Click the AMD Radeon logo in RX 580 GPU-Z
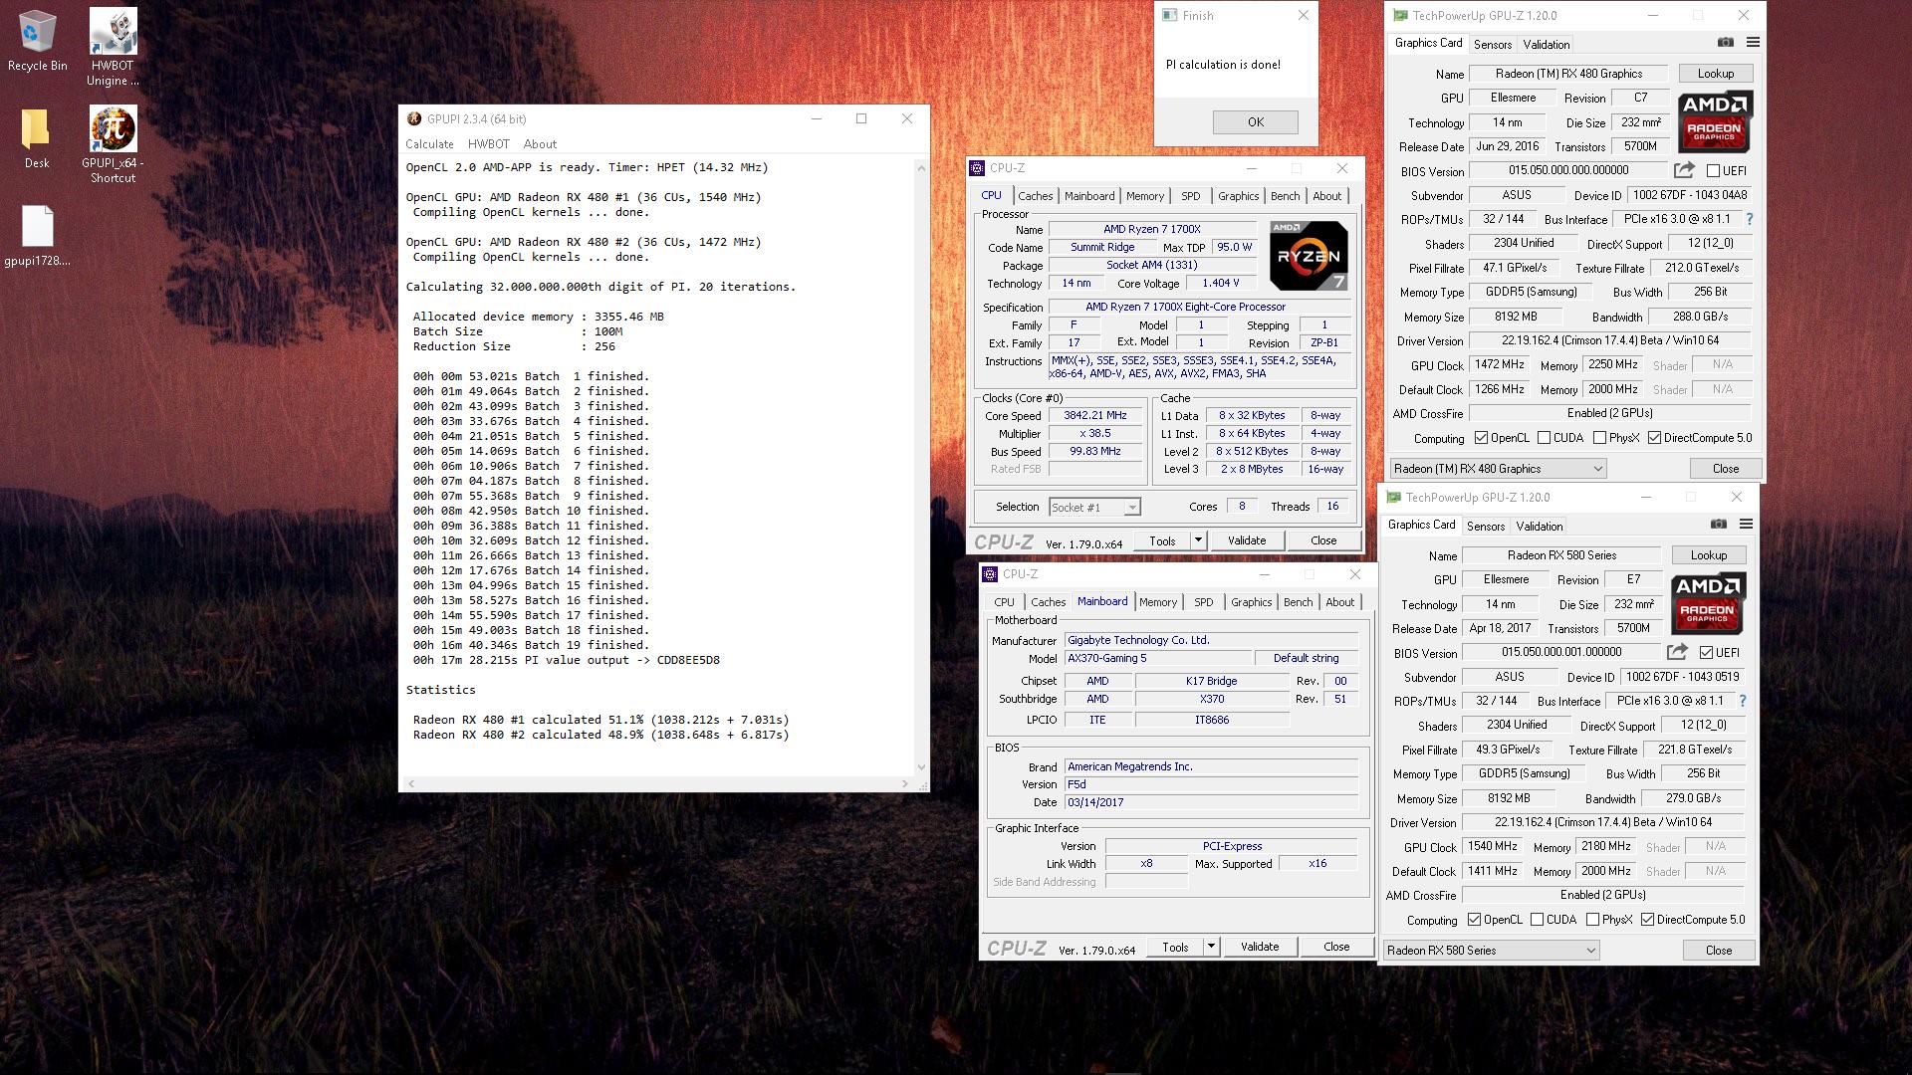 1708,603
